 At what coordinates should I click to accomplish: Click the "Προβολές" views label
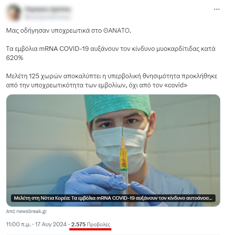click(98, 224)
